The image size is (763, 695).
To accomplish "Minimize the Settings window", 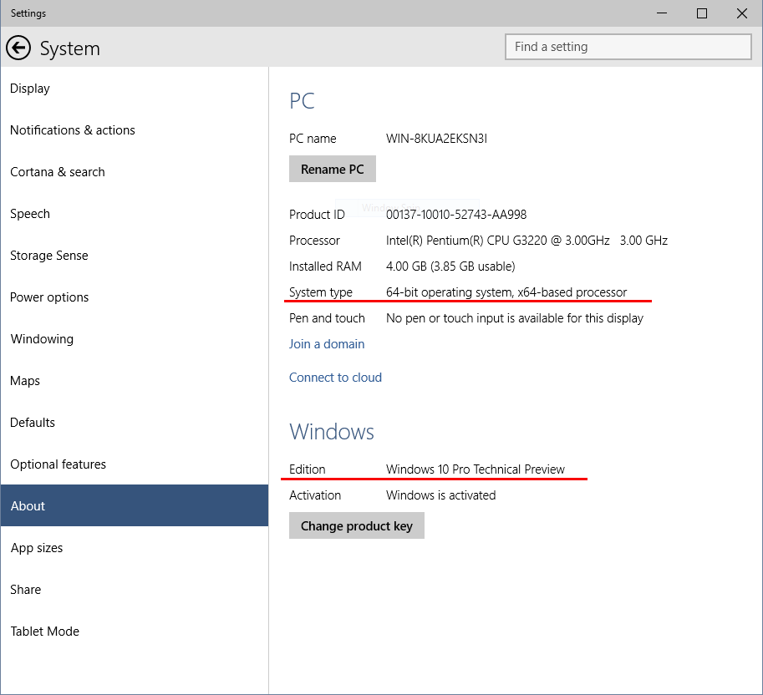I will point(661,13).
